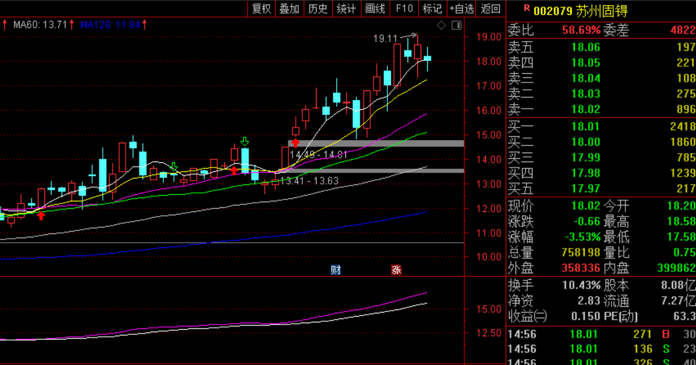Click the 复权 toolbar button
696x365 pixels.
click(261, 9)
